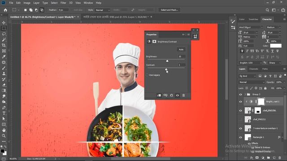Screen dimensions: 287x161
Task: Open the layer blending mode Normal dropdown
Action: point(252,82)
